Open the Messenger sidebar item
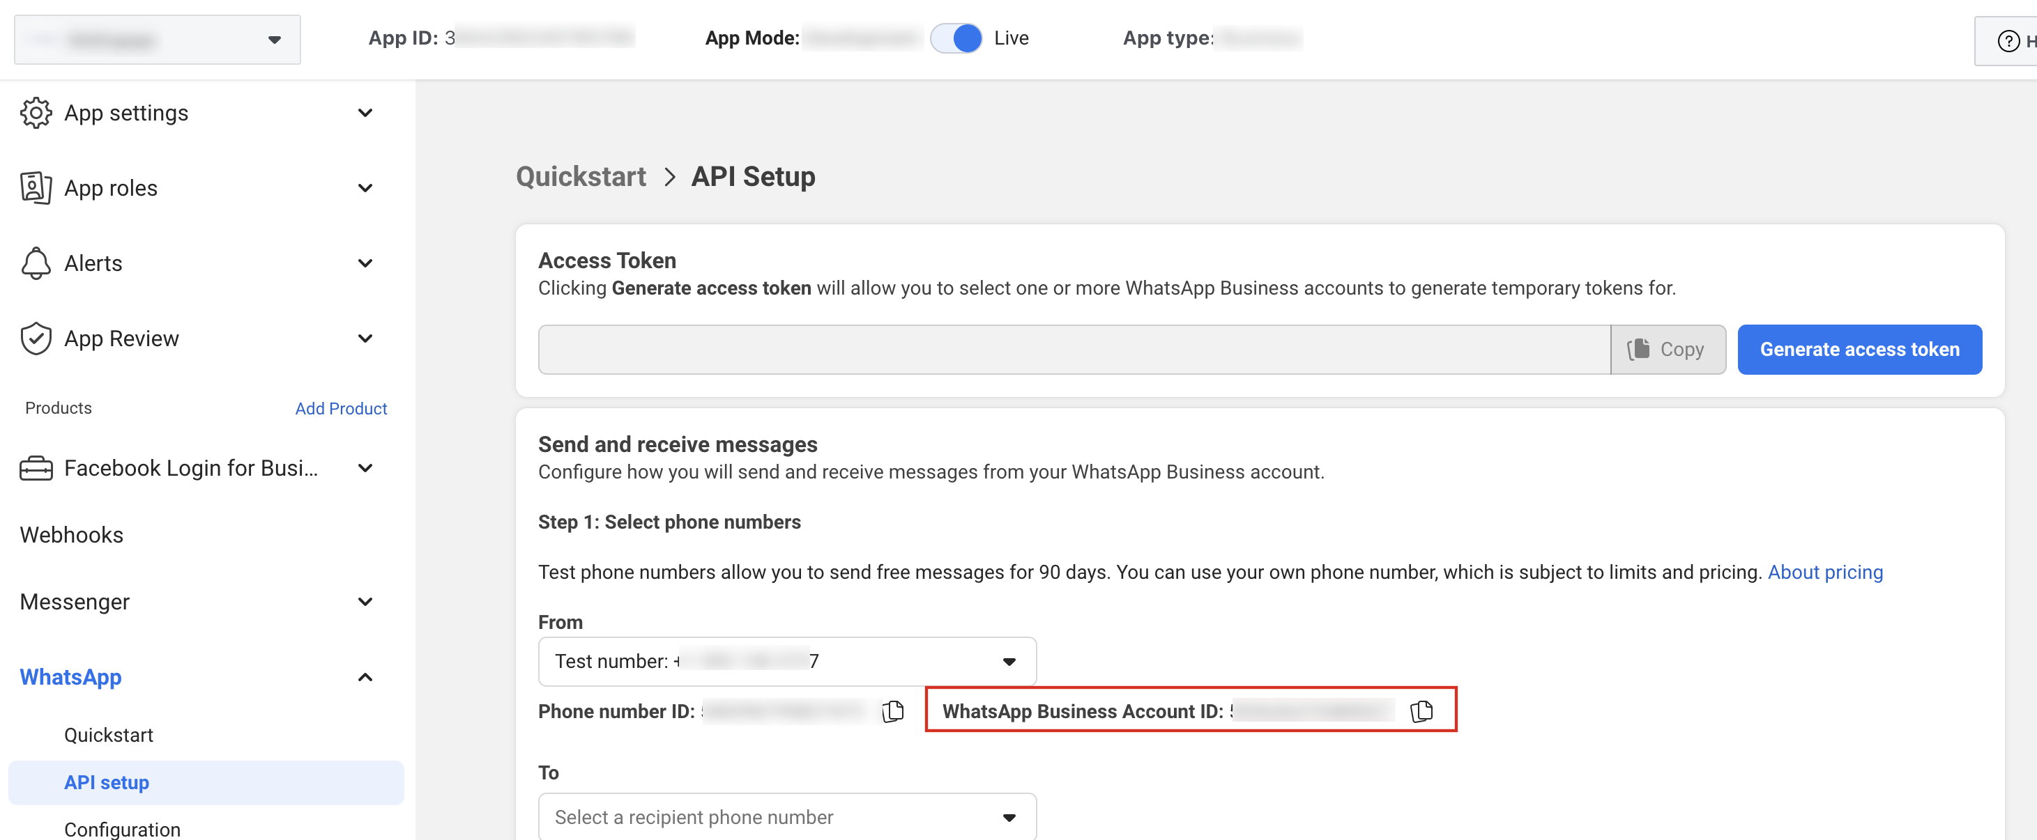This screenshot has width=2037, height=840. [75, 601]
